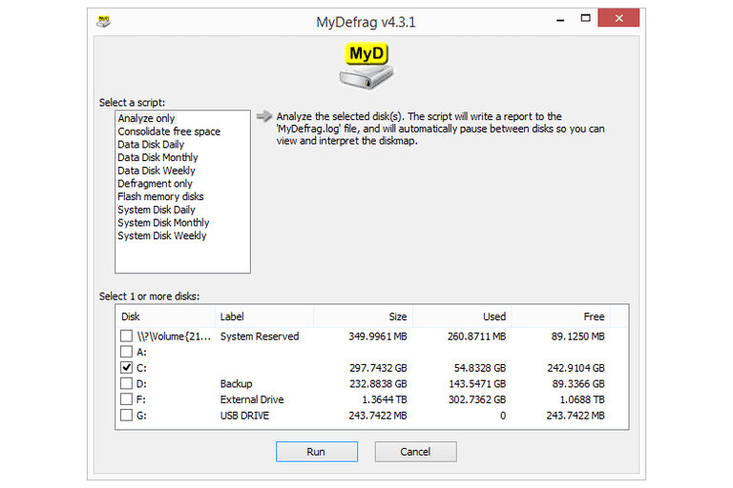Select the Analyze only script
The image size is (733, 488).
[146, 118]
